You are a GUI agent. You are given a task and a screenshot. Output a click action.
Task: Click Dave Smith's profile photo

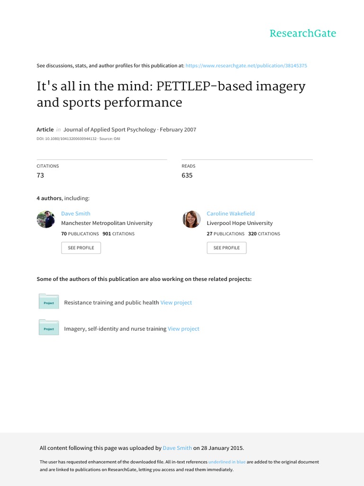(x=46, y=219)
